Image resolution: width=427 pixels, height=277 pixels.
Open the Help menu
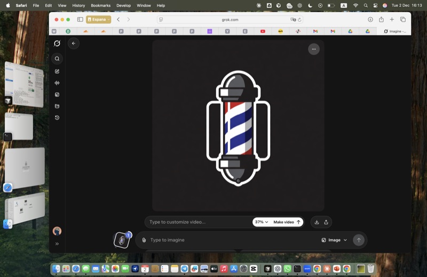(x=161, y=5)
